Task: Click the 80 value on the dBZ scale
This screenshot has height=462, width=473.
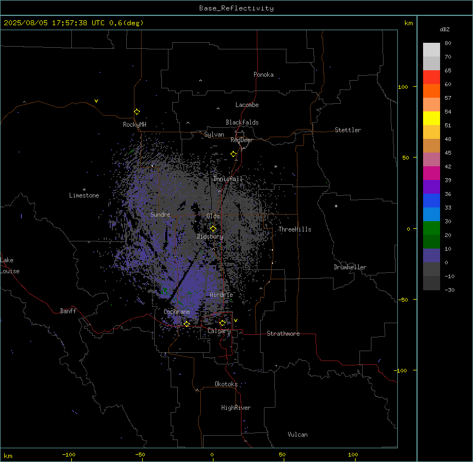Action: pyautogui.click(x=448, y=43)
